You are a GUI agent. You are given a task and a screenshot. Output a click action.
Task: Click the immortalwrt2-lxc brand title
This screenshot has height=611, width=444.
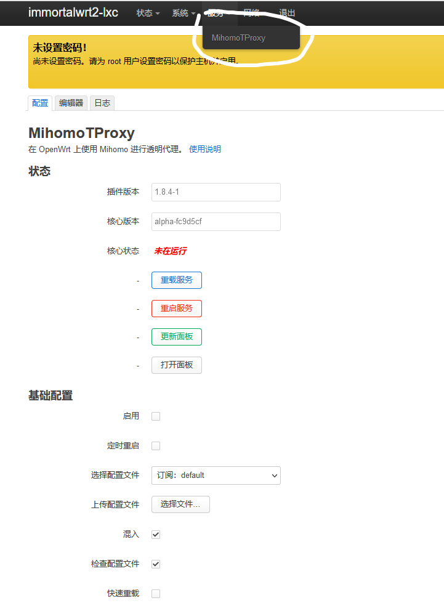click(x=73, y=12)
